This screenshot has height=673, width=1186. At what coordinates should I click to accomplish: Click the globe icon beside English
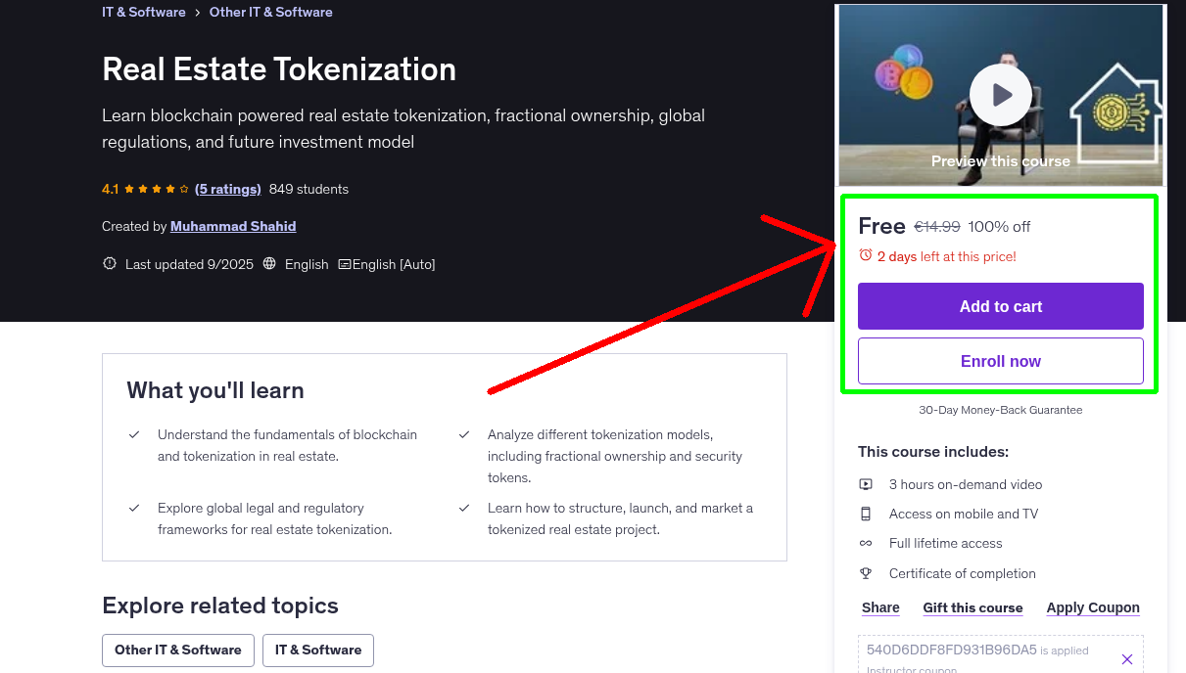coord(268,263)
